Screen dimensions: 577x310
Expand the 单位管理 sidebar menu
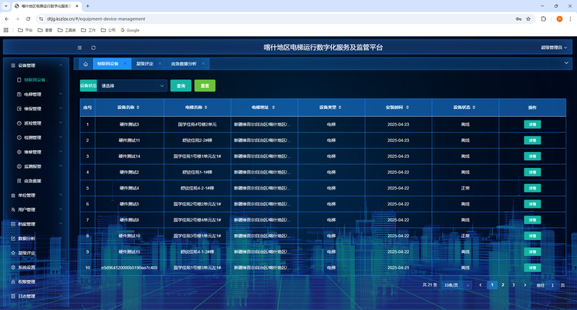36,195
